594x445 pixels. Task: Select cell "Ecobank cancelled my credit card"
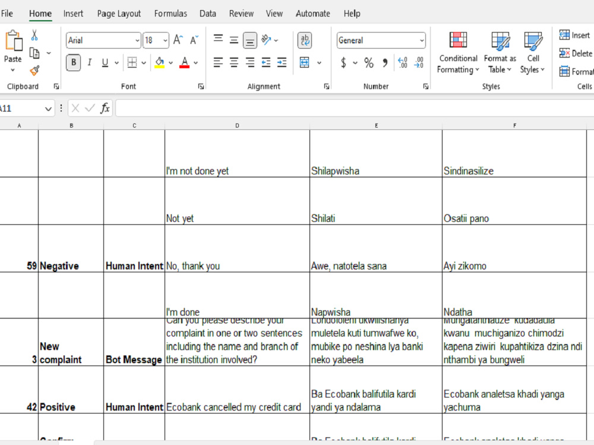[237, 389]
